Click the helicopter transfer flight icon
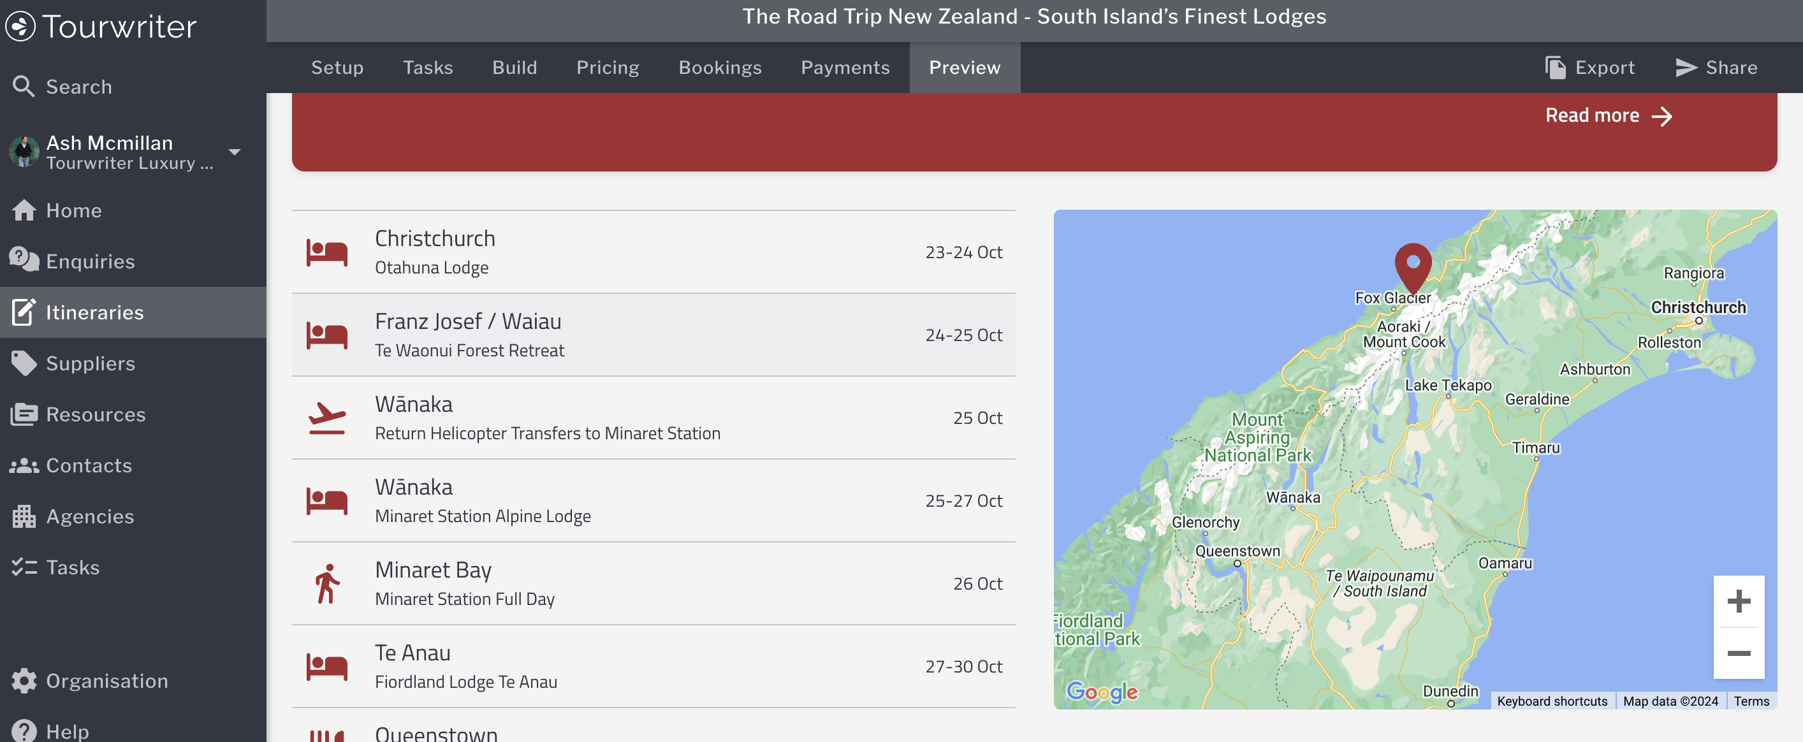This screenshot has height=742, width=1803. click(x=327, y=418)
